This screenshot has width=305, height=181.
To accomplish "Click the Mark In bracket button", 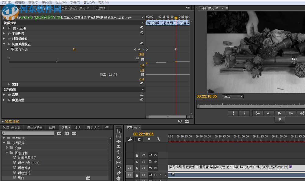I will [233, 113].
